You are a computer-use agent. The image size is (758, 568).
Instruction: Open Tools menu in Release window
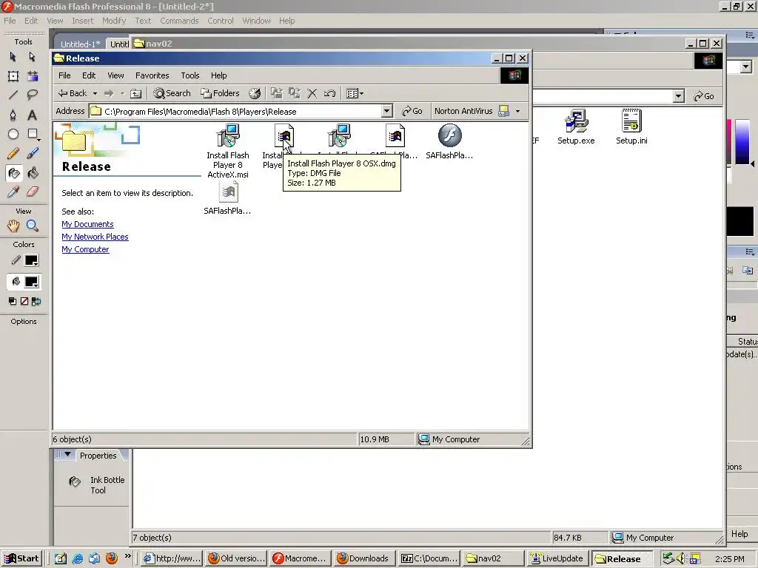click(x=190, y=75)
